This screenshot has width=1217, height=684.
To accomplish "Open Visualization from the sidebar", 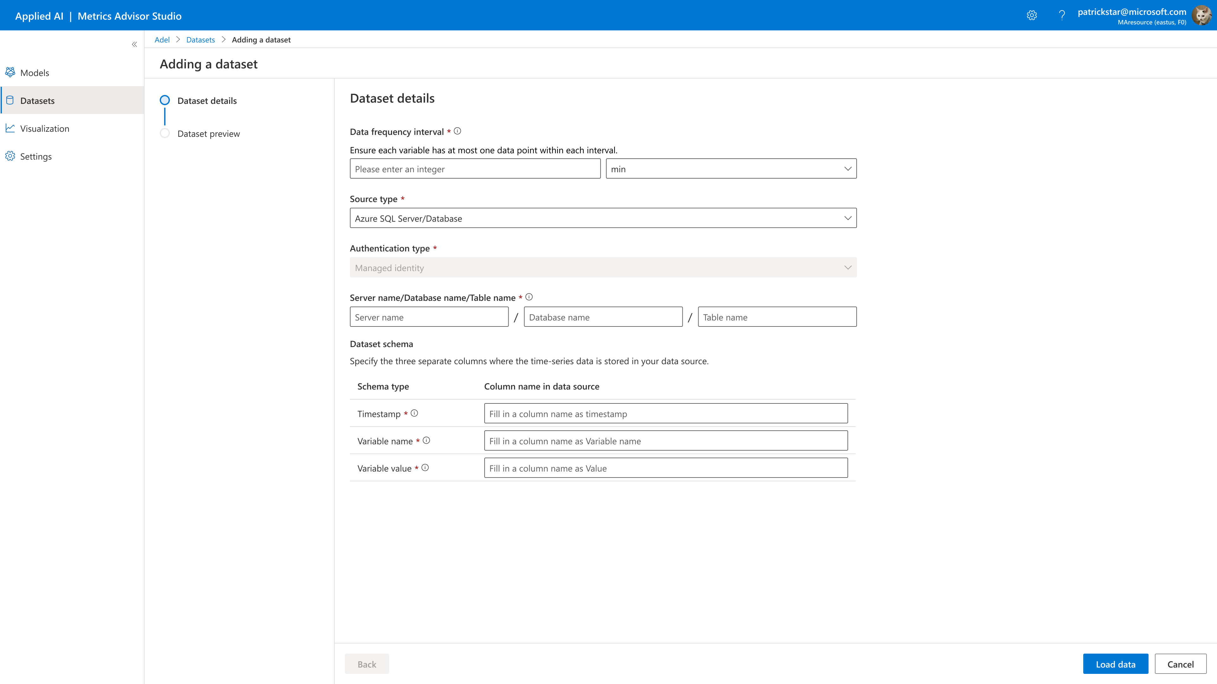I will 44,128.
